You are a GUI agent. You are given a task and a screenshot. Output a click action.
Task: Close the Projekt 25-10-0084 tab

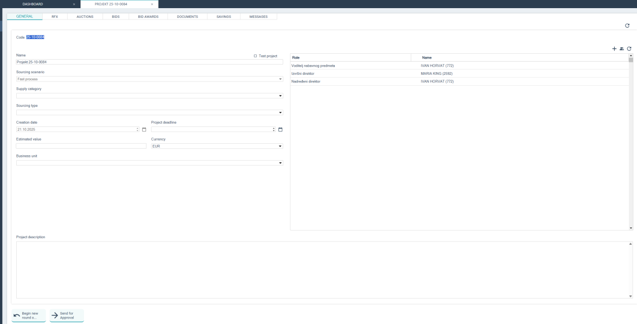click(152, 4)
